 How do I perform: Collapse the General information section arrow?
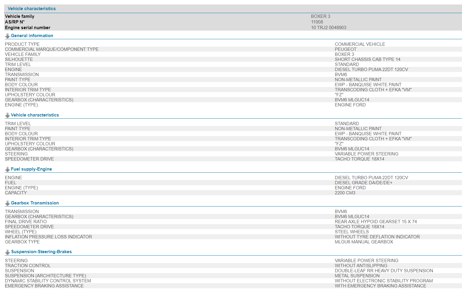tap(7, 36)
